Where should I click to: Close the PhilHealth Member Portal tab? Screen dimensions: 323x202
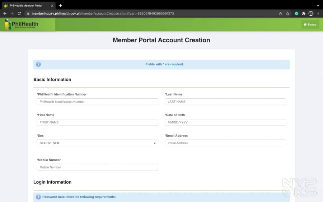tap(52, 5)
